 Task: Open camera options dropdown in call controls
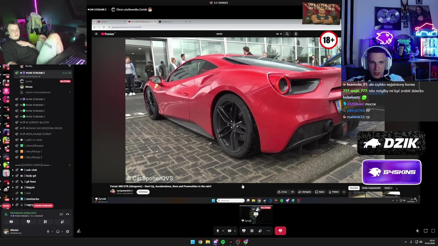point(234,231)
